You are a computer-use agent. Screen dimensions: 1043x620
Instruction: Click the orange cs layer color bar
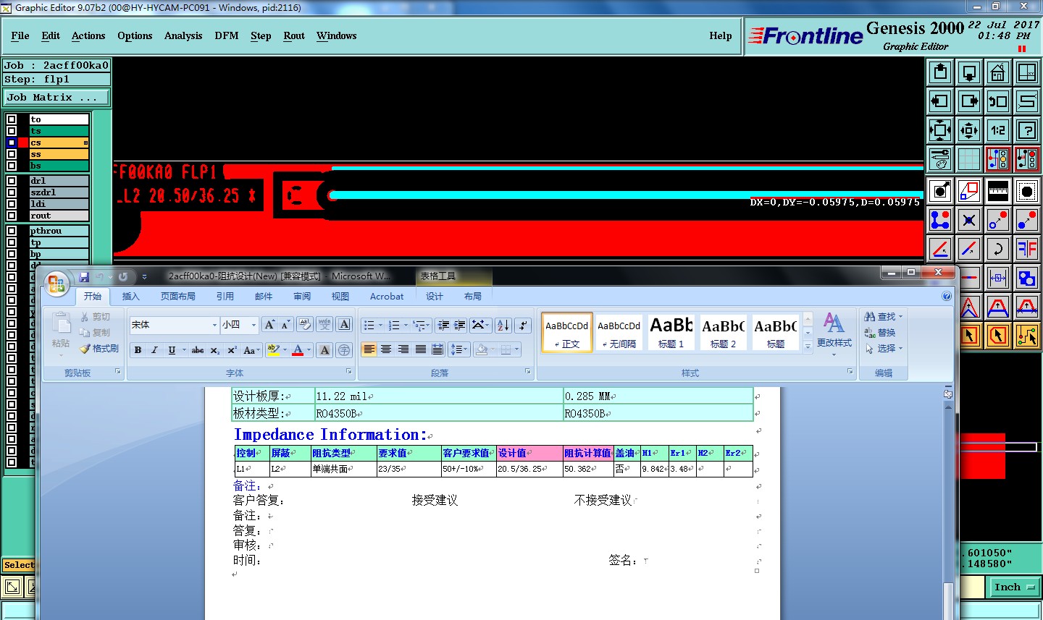pos(59,143)
